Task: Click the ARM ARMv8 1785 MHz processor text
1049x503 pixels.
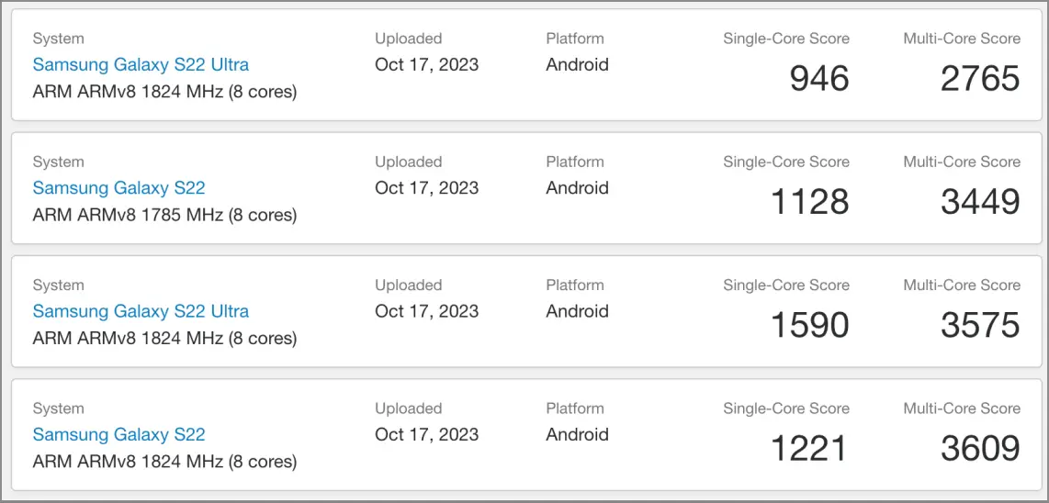Action: (x=164, y=215)
